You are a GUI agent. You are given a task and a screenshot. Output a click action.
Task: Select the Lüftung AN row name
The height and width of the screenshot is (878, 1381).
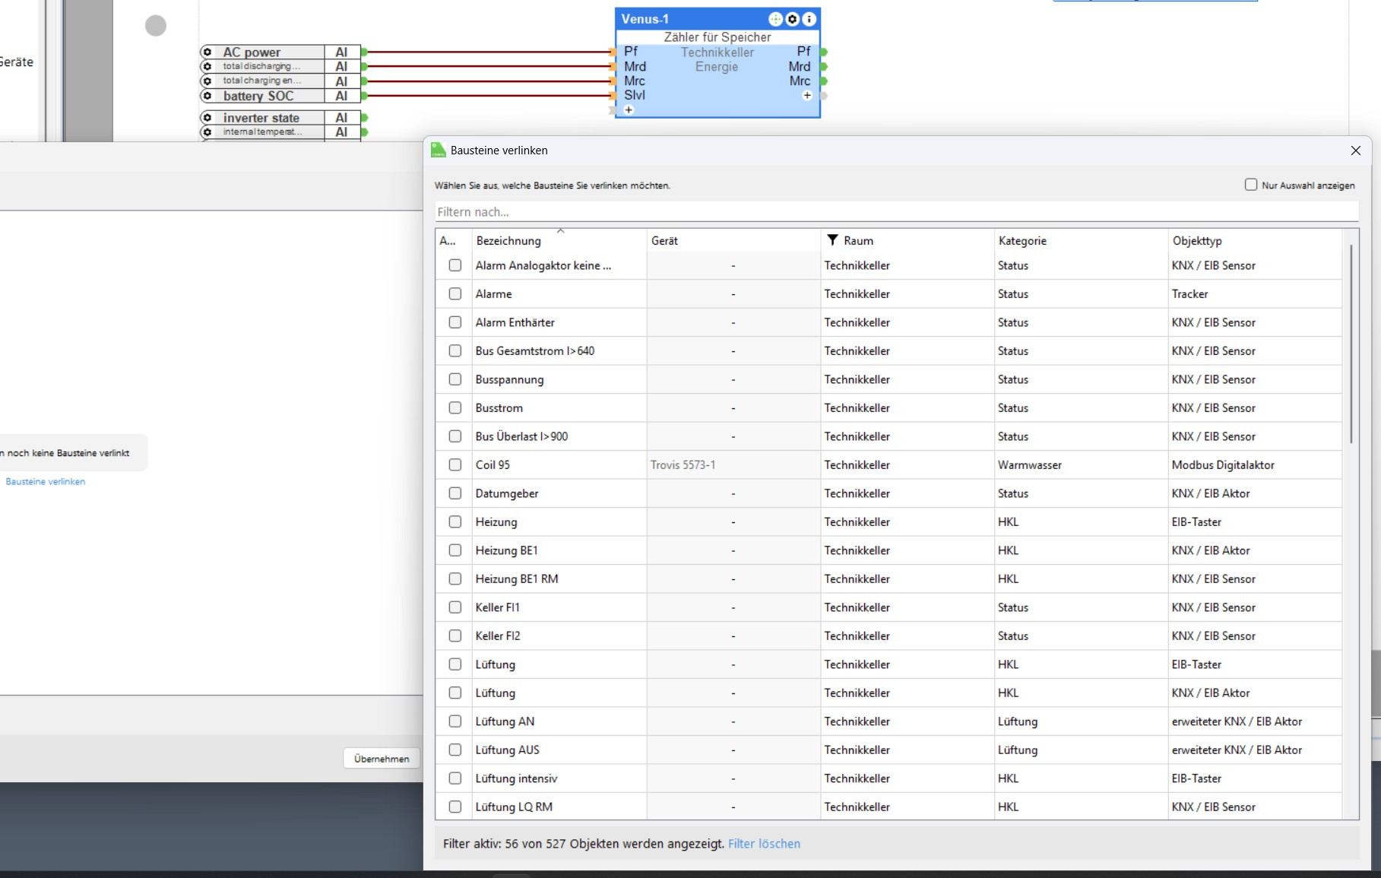pyautogui.click(x=505, y=721)
